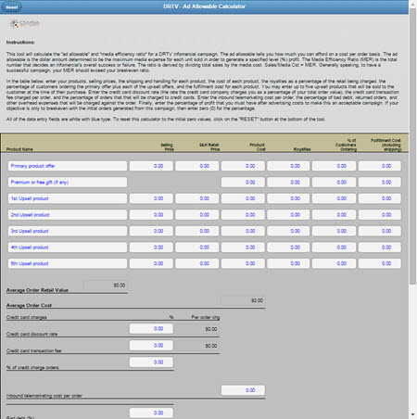Click the company logo below the header
The height and width of the screenshot is (419, 417).
[24, 23]
